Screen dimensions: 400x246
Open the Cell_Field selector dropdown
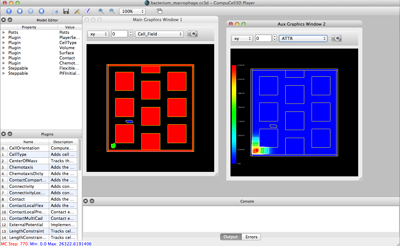(159, 34)
